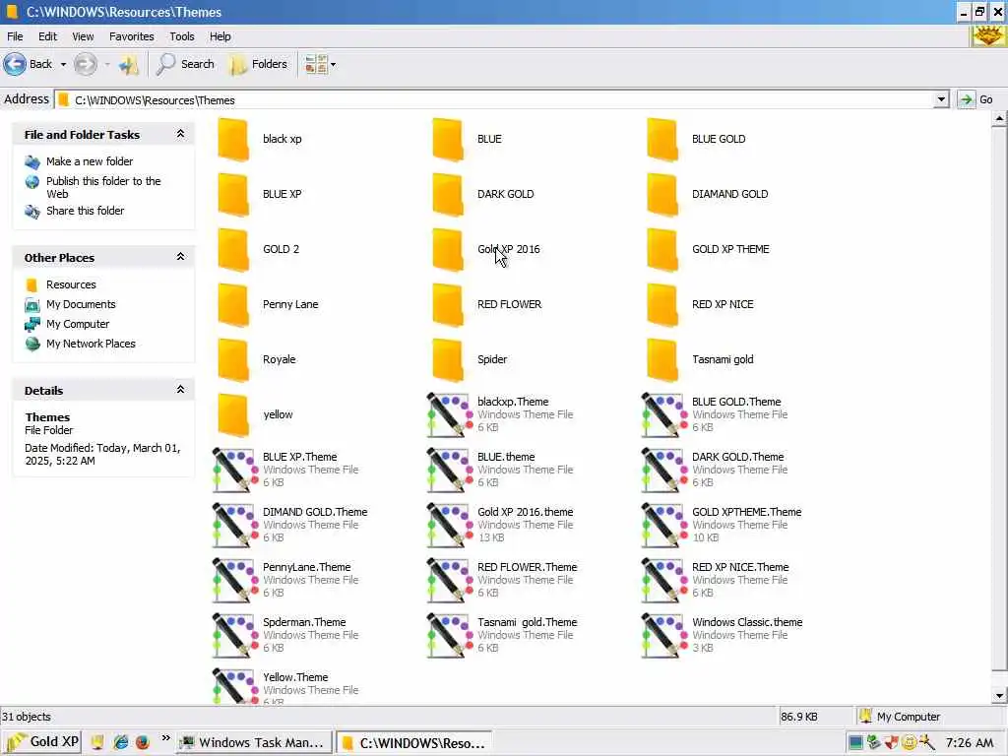
Task: Click the Tasnami gold.Theme file name
Action: pyautogui.click(x=528, y=622)
